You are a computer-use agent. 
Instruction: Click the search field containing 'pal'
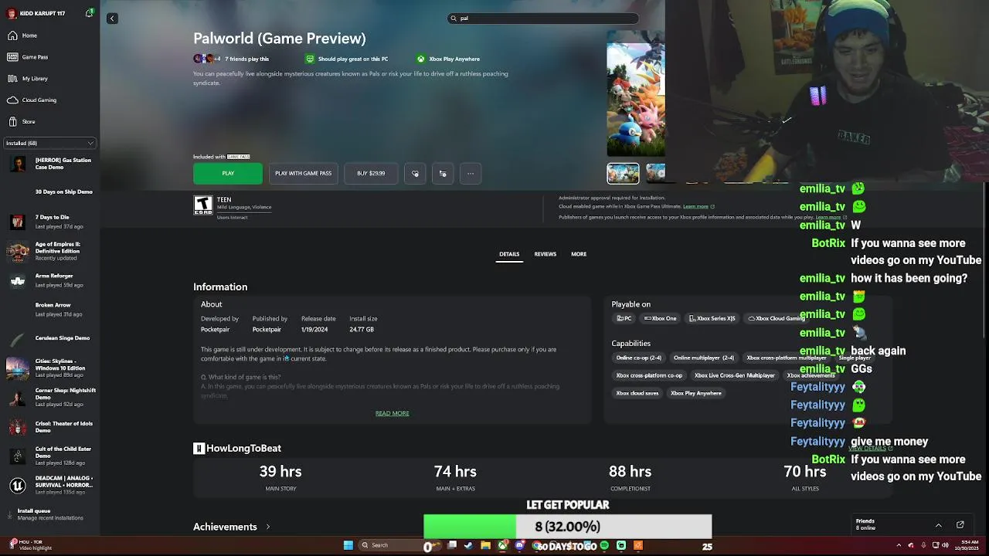[543, 19]
